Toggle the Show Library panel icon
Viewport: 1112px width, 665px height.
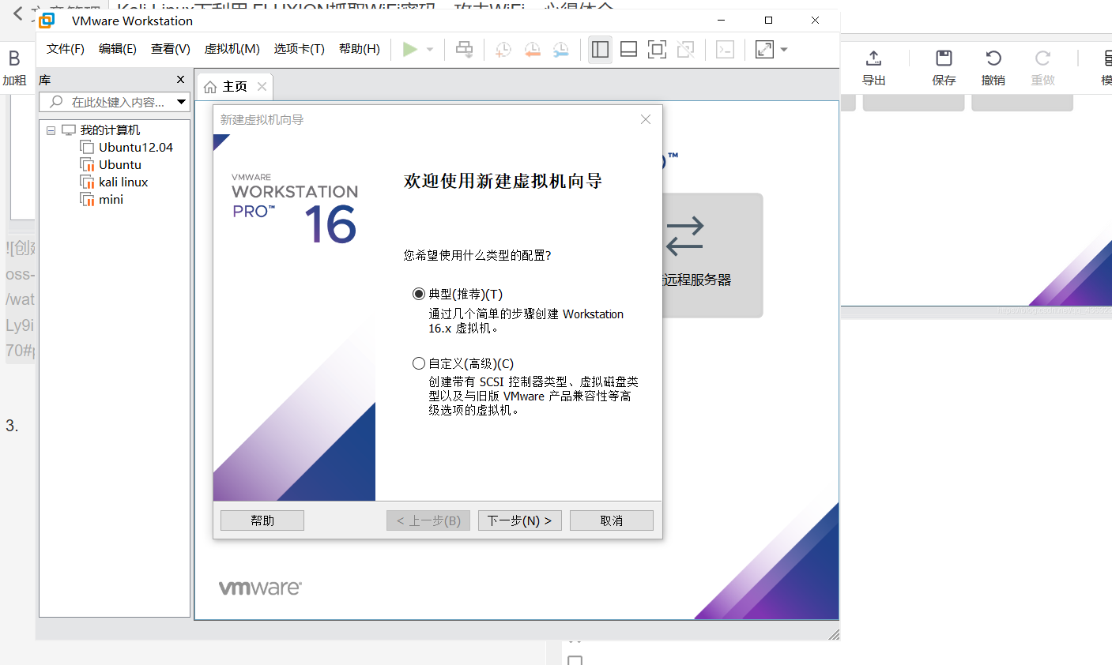coord(600,49)
